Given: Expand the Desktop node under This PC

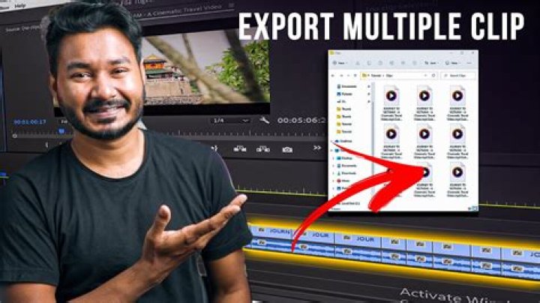Looking at the screenshot, I should coord(333,158).
